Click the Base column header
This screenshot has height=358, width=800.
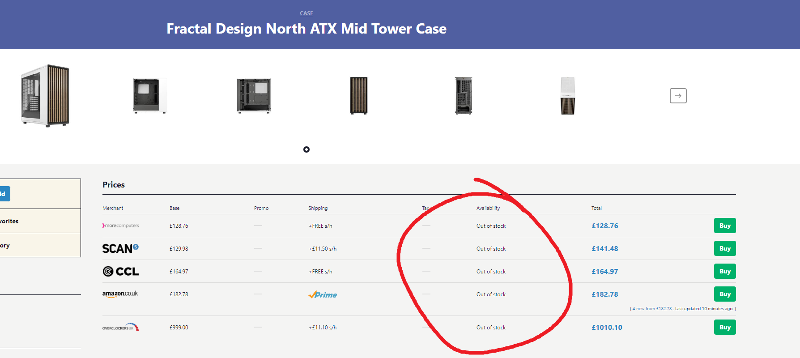[x=174, y=208]
